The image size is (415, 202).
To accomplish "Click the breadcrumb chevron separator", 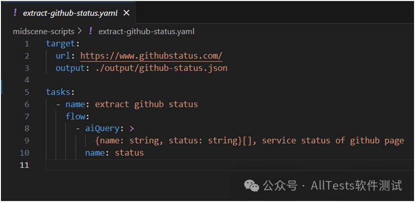I will tap(80, 32).
